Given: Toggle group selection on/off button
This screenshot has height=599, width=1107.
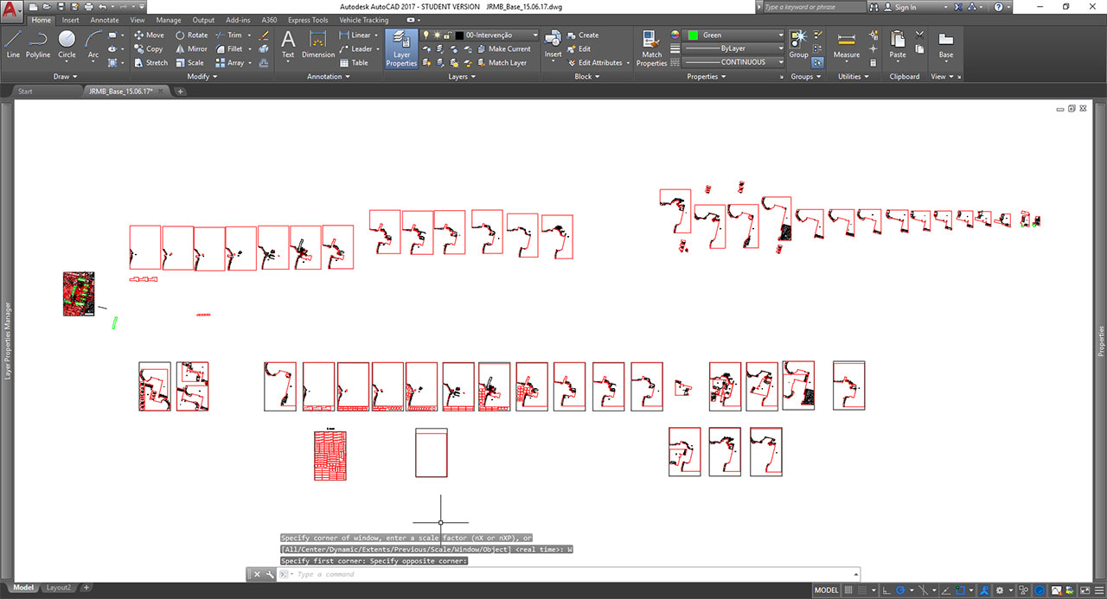Looking at the screenshot, I should 817,62.
